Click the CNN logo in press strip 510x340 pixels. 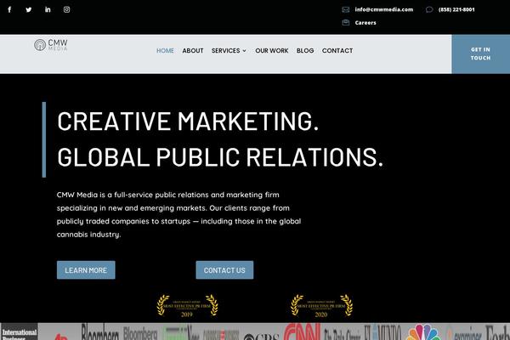pos(301,331)
